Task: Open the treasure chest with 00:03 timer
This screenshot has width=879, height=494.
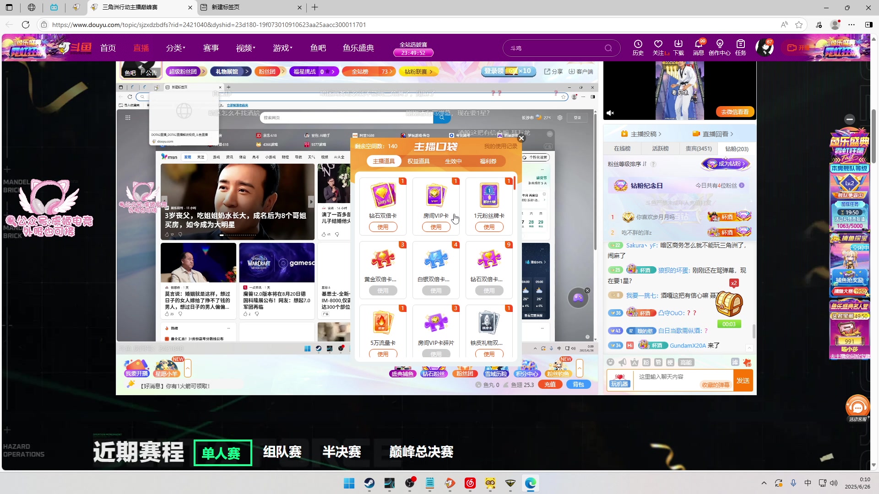Action: [729, 304]
